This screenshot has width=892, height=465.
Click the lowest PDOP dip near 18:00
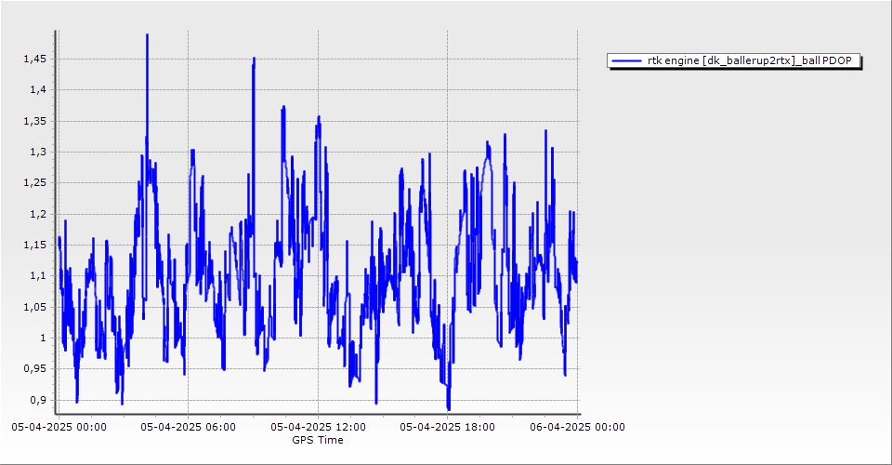(449, 407)
